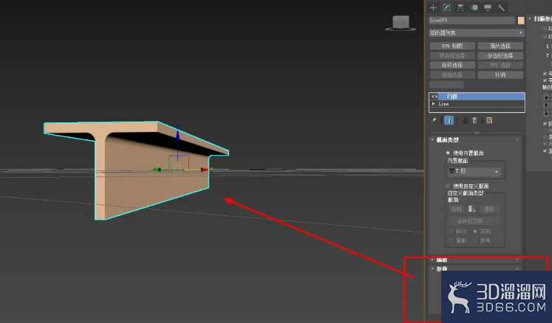Select the 实例 radio option
The height and width of the screenshot is (323, 552).
click(475, 232)
